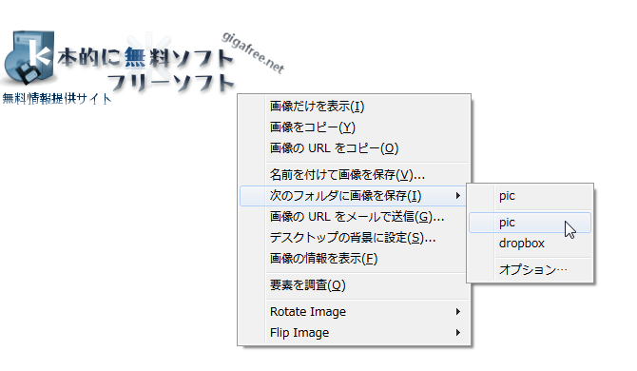Image resolution: width=637 pixels, height=371 pixels.
Task: Click the computer floppy disk logo icon
Action: pyautogui.click(x=28, y=57)
